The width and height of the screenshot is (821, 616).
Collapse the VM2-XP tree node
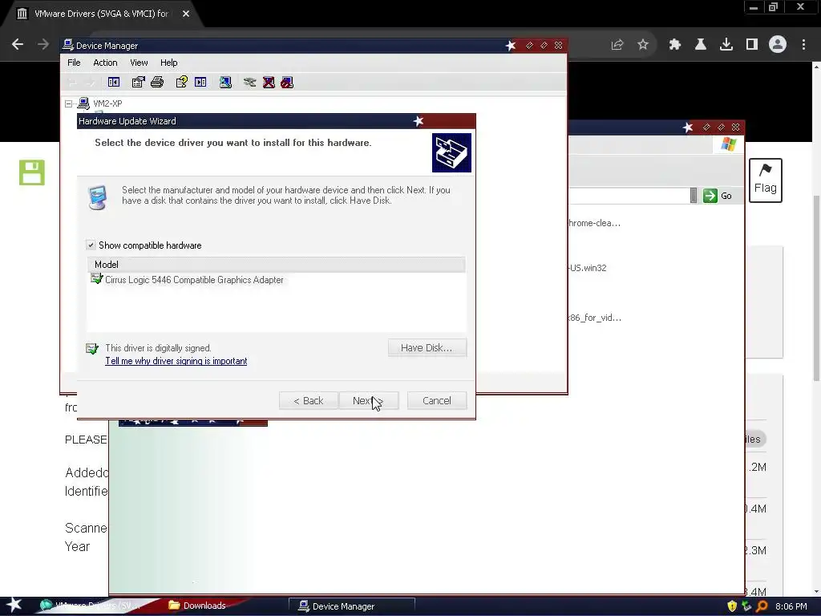tap(69, 103)
